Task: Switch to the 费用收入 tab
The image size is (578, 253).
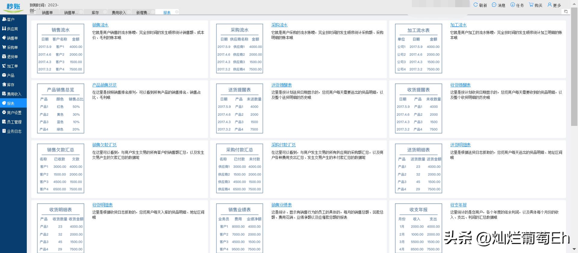Action: click(119, 13)
